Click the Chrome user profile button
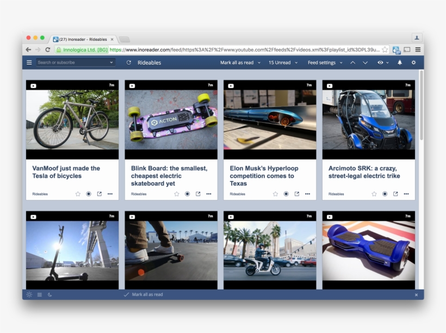The image size is (446, 333). [x=417, y=38]
